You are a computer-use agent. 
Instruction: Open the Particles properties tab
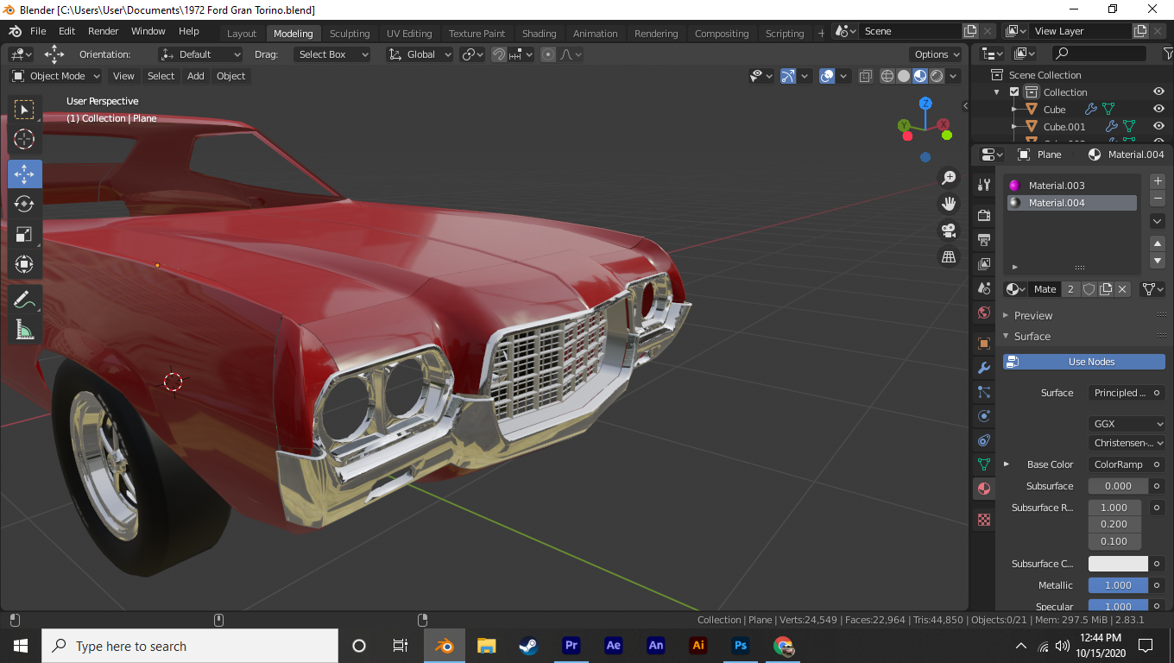point(983,392)
